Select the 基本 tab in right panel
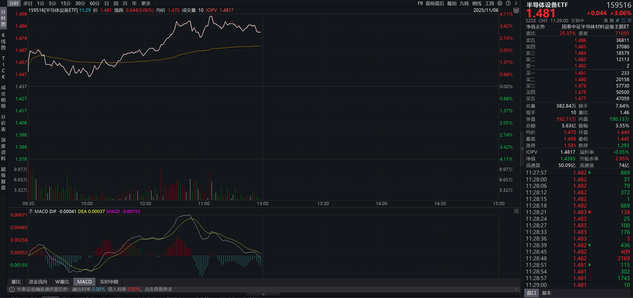Screen dimensions: 633x298 coord(546,293)
